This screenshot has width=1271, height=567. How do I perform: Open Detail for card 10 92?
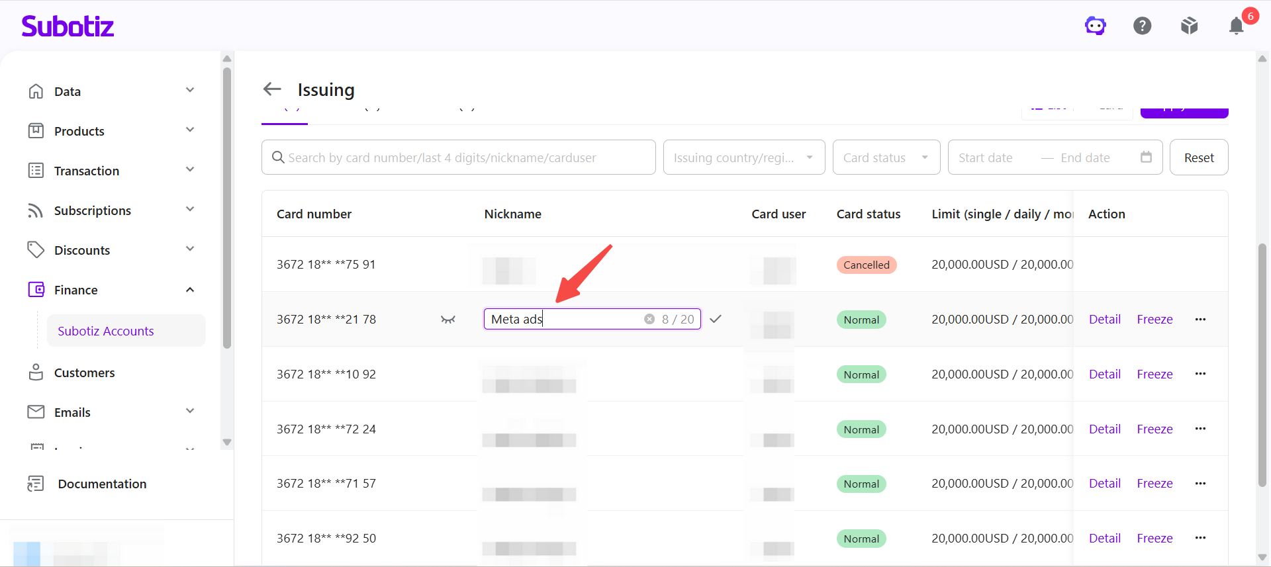(x=1105, y=374)
